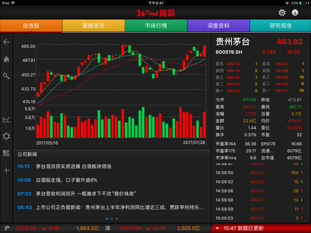Select the 买五 order book row
This screenshot has width=311, height=233.
[x=283, y=64]
